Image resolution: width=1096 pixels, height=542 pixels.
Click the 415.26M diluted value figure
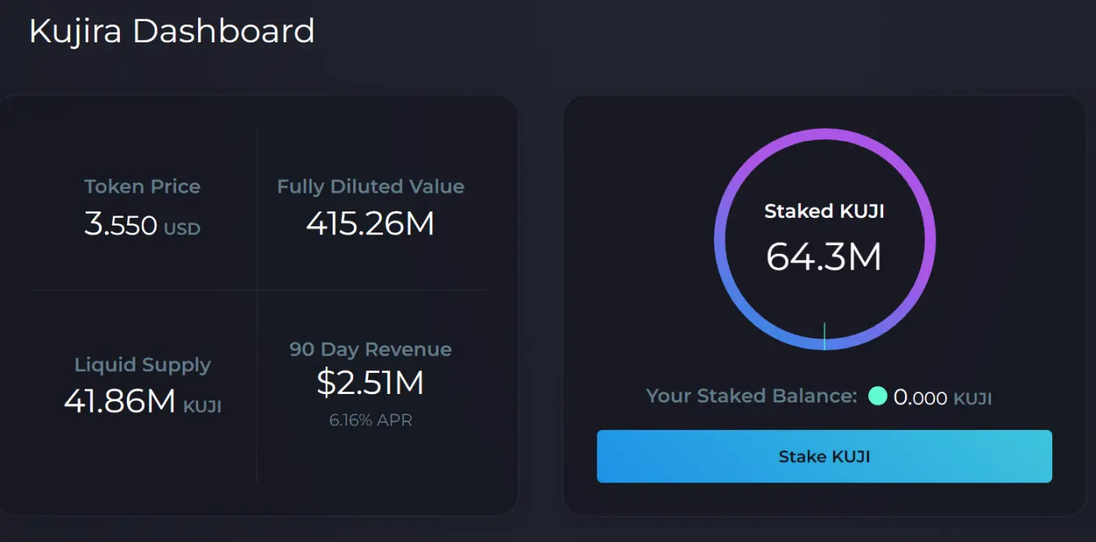pyautogui.click(x=370, y=224)
